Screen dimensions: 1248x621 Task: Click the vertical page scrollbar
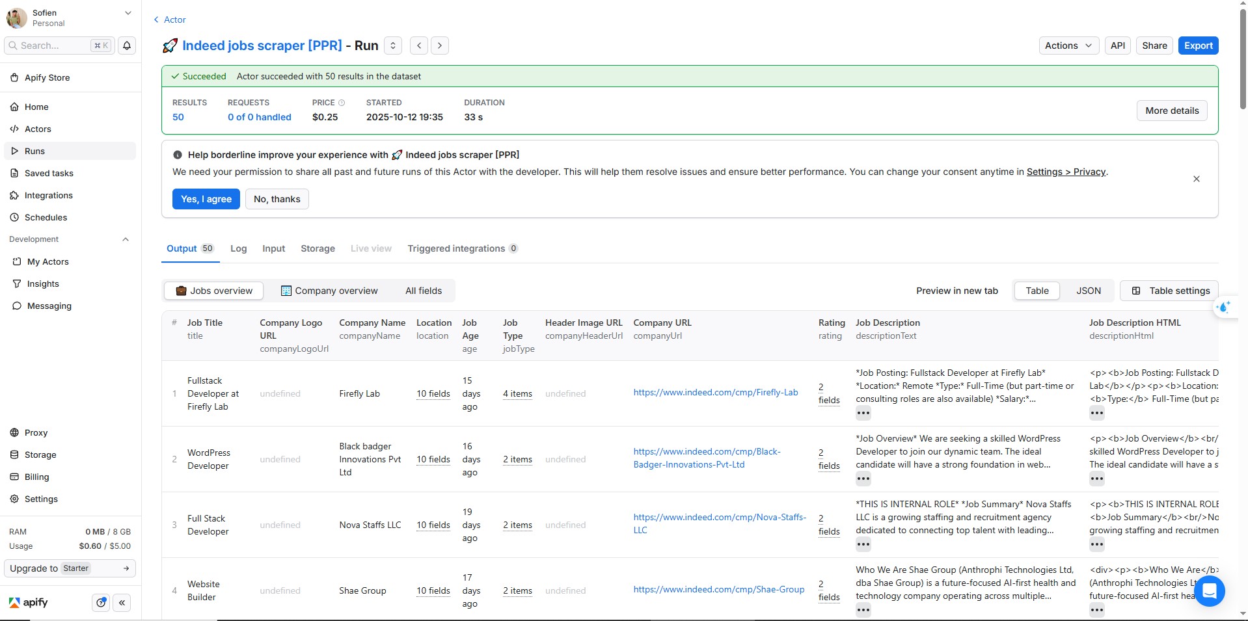(x=1243, y=59)
